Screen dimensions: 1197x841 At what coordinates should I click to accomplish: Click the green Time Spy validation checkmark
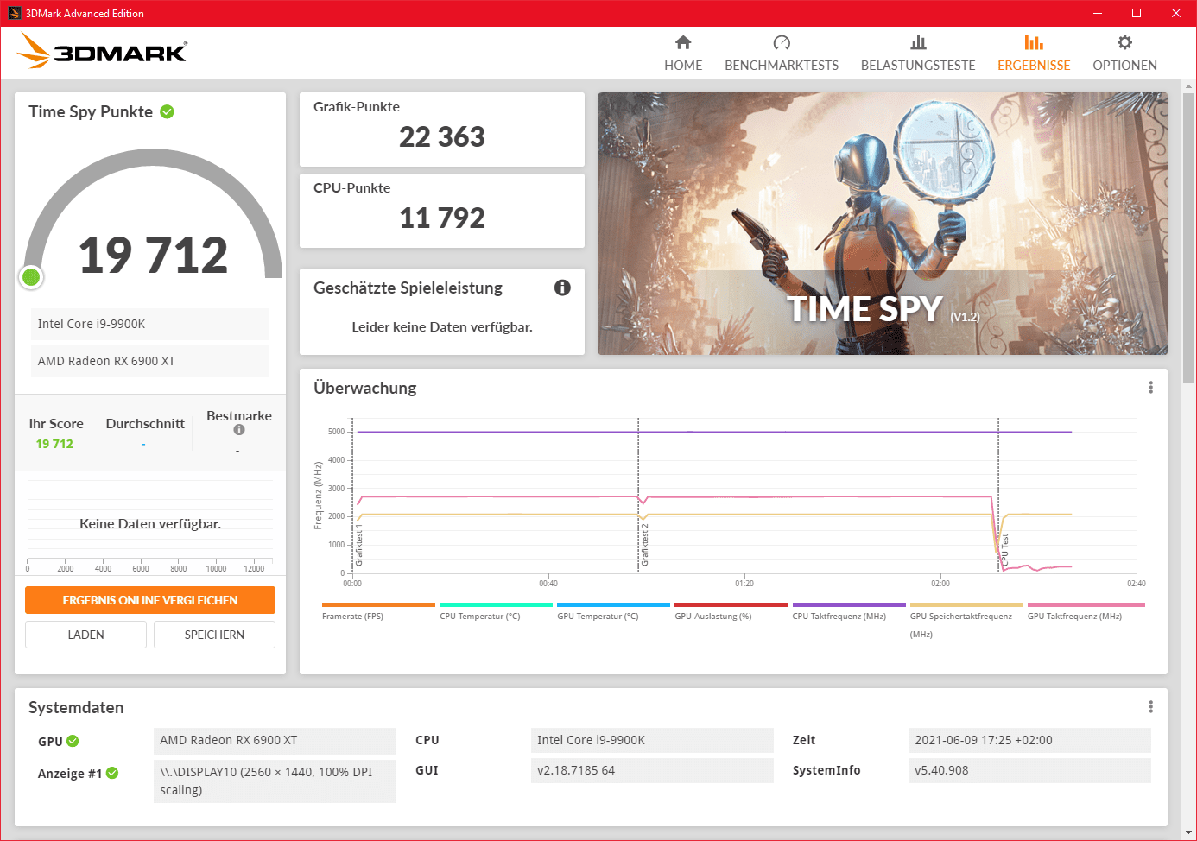168,111
